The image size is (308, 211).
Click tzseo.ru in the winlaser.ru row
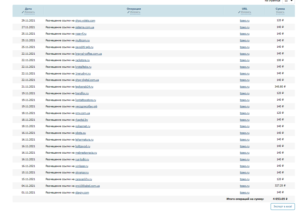[244, 166]
